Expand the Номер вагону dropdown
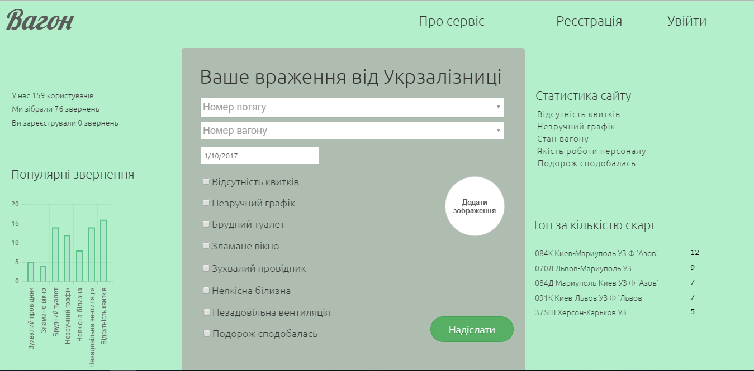The height and width of the screenshot is (371, 754). (x=352, y=131)
